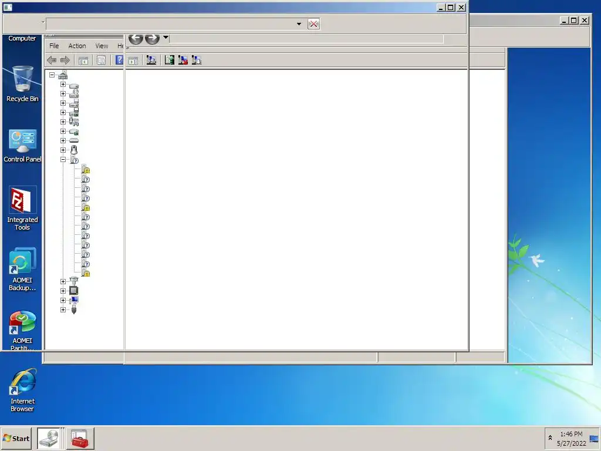
Task: Expand the DVD/CD-ROM drives node
Action: (63, 93)
